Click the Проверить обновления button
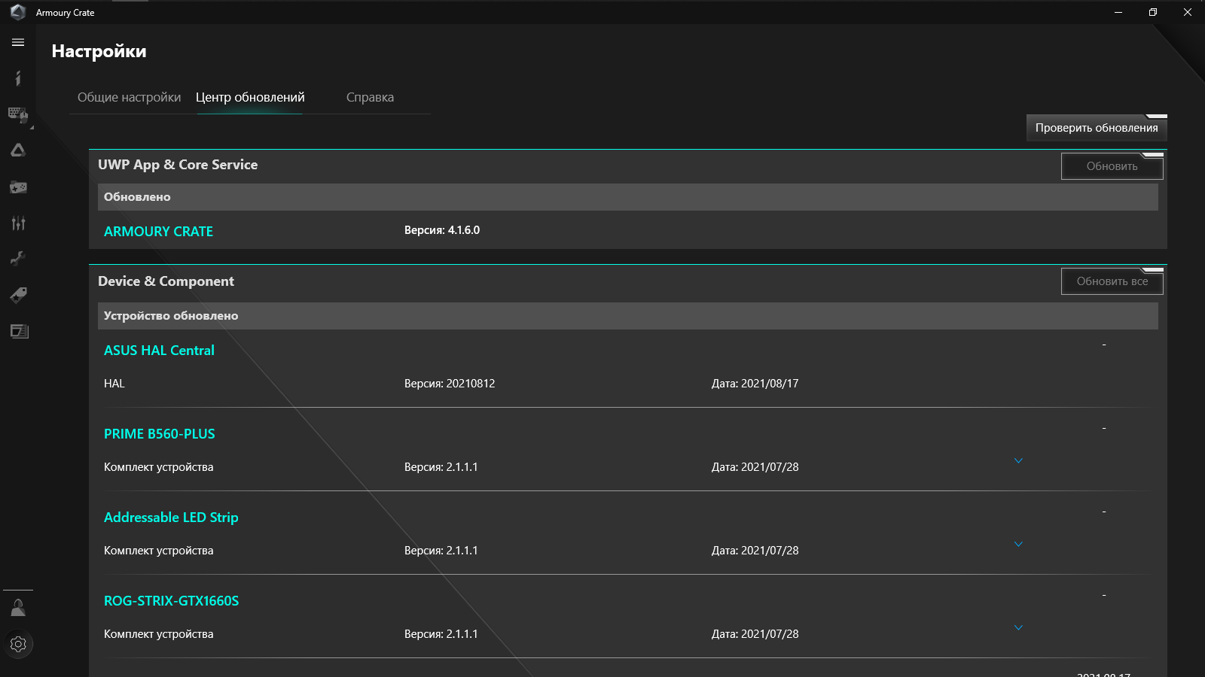The height and width of the screenshot is (677, 1205). pyautogui.click(x=1097, y=128)
